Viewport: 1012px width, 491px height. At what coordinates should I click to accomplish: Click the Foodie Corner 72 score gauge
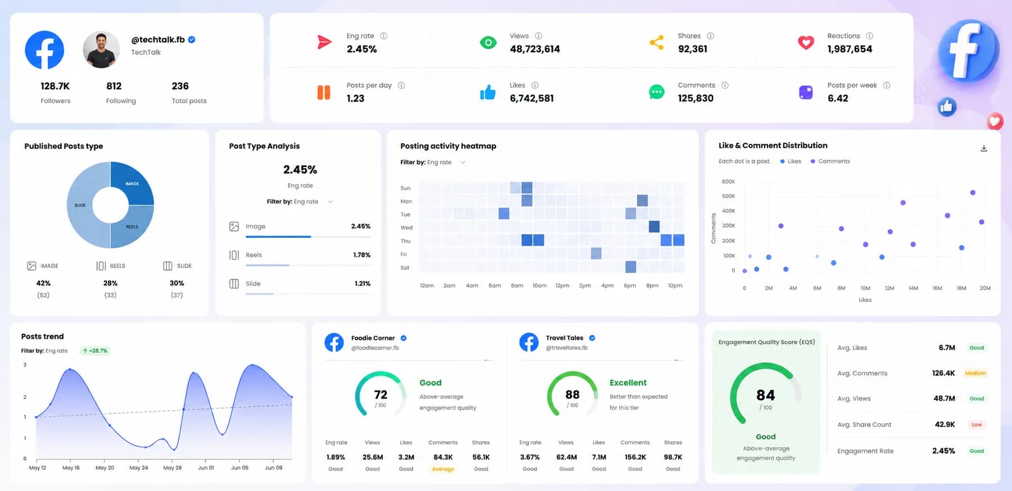pos(381,395)
